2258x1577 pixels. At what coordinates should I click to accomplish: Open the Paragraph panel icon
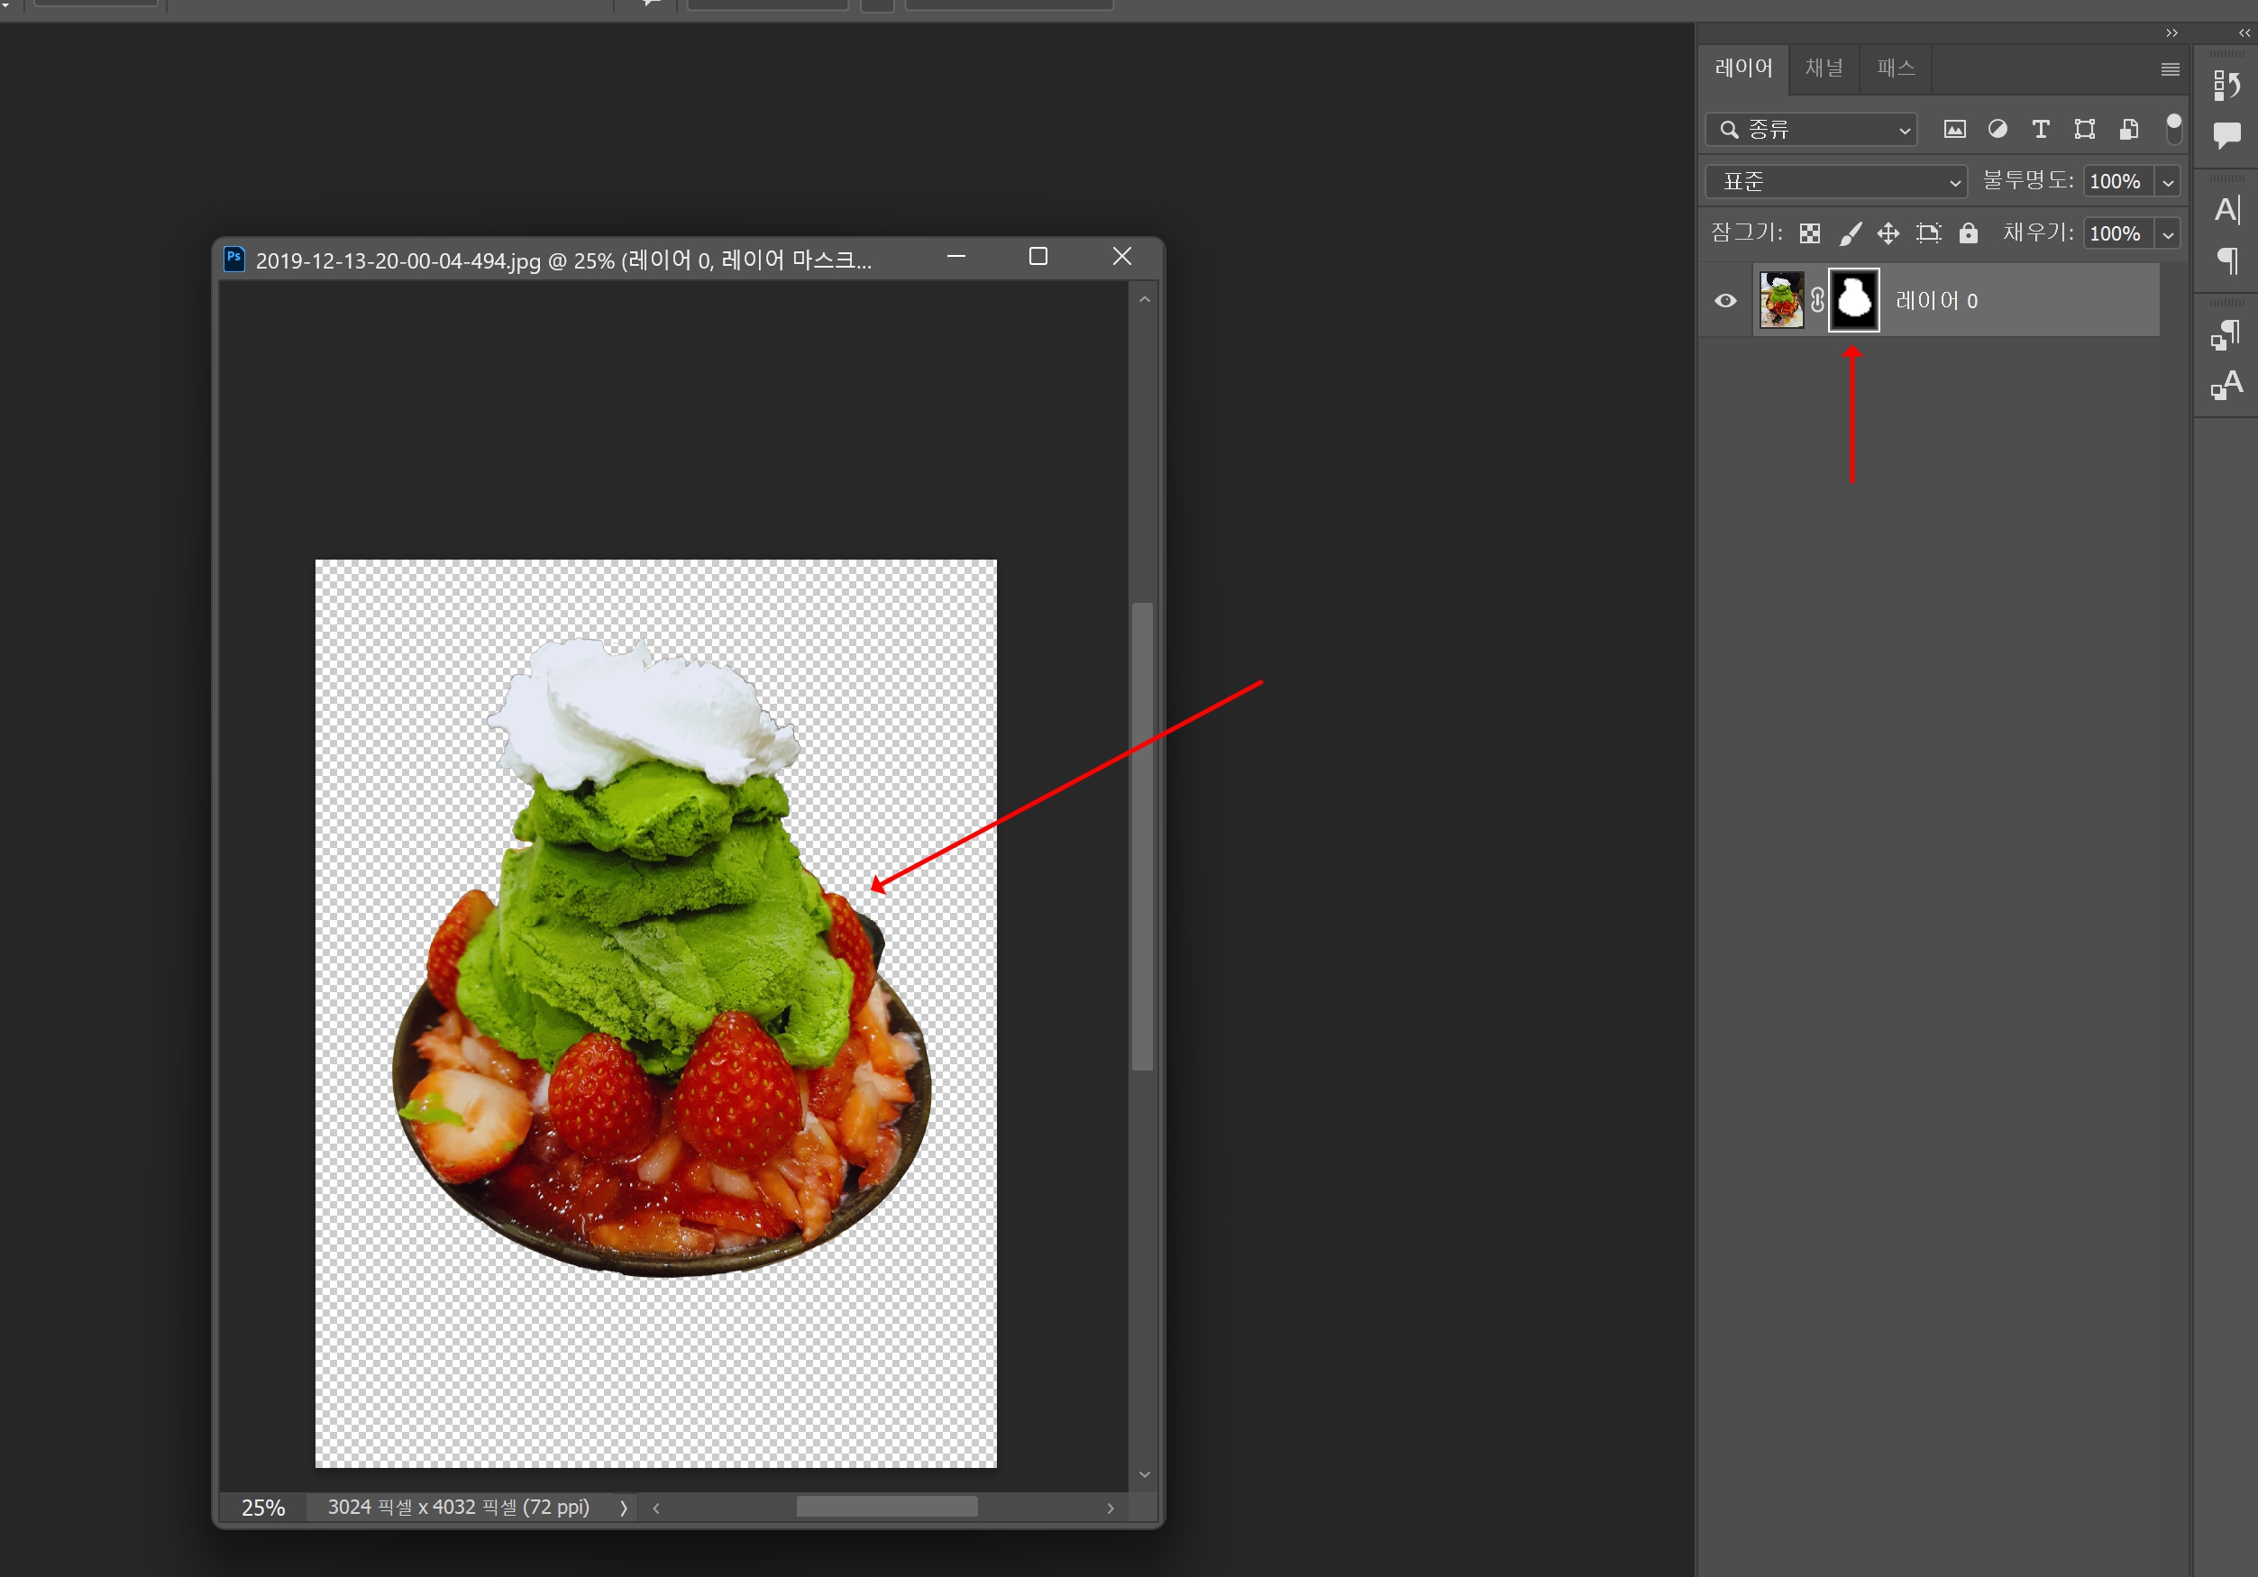click(2226, 260)
